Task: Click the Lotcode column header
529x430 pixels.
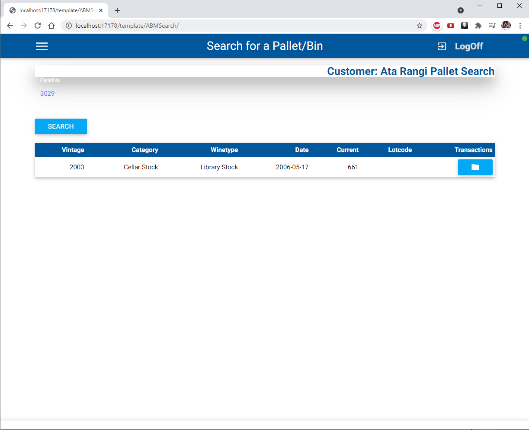Action: pos(400,150)
